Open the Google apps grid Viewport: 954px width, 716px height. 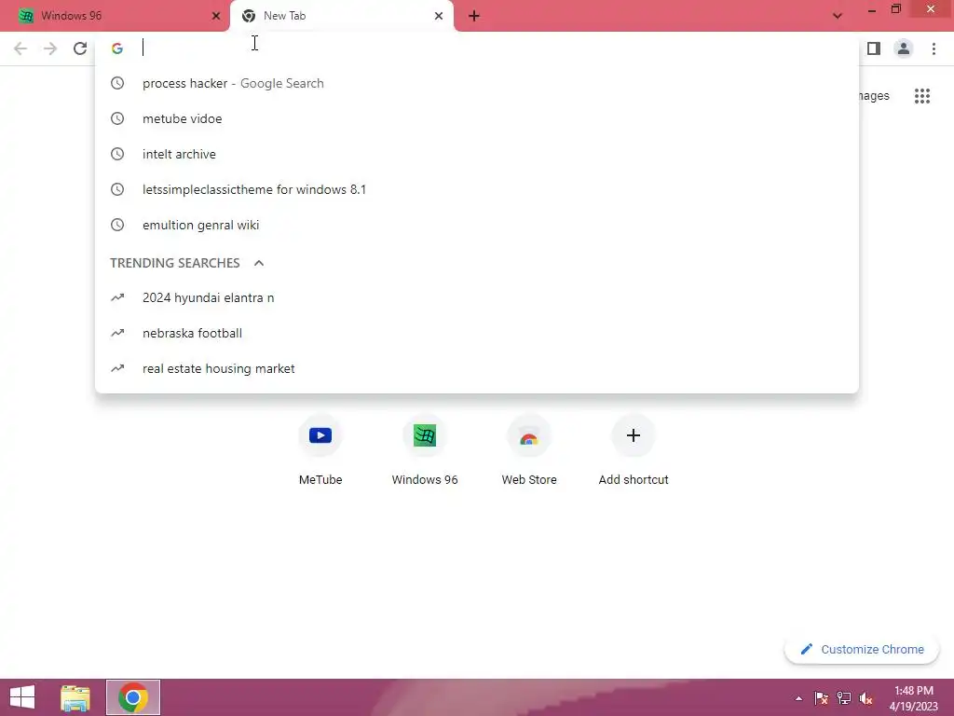[922, 96]
